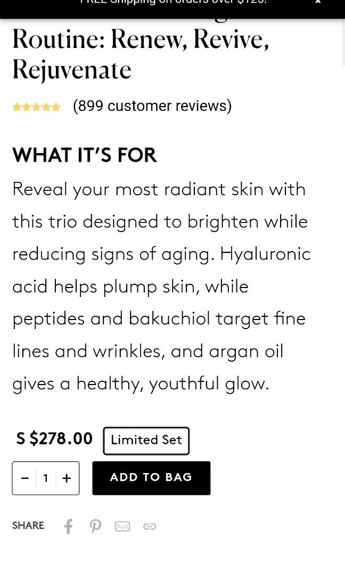Click the first rating star
The image size is (345, 576).
pyautogui.click(x=18, y=106)
